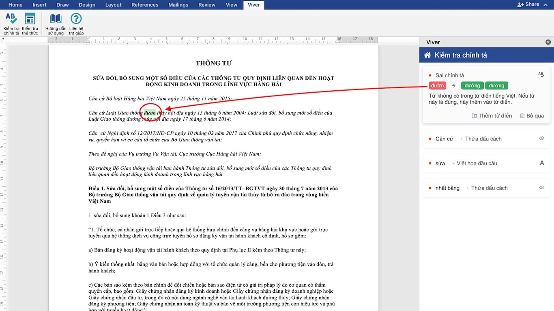Click the 'Sai chính tả' error label
The width and height of the screenshot is (554, 311).
450,75
